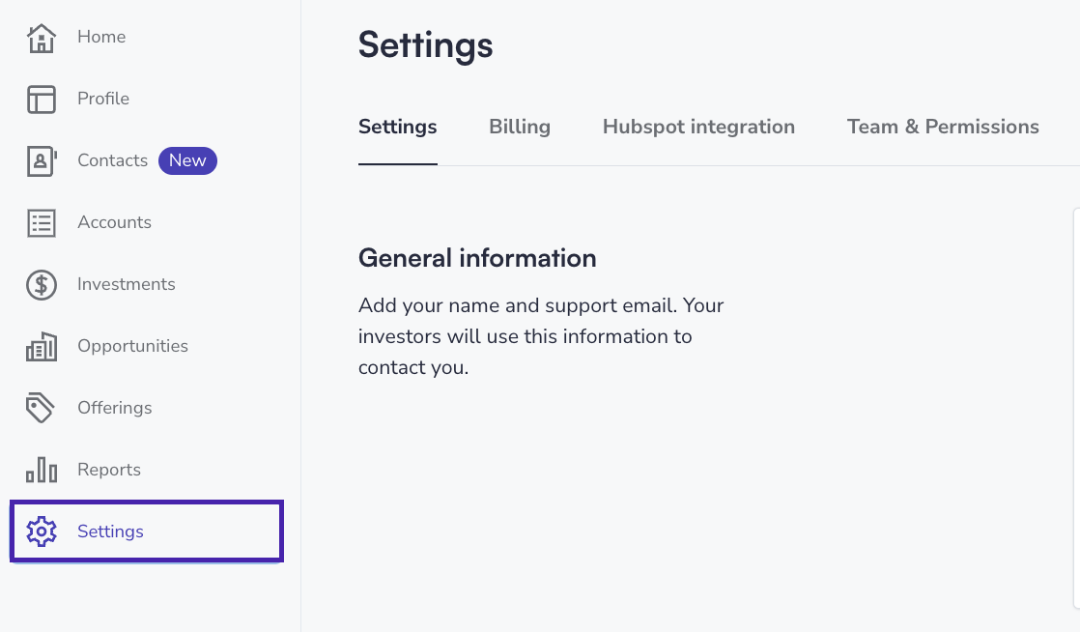The height and width of the screenshot is (632, 1080).
Task: Open the Billing tab
Action: (520, 127)
